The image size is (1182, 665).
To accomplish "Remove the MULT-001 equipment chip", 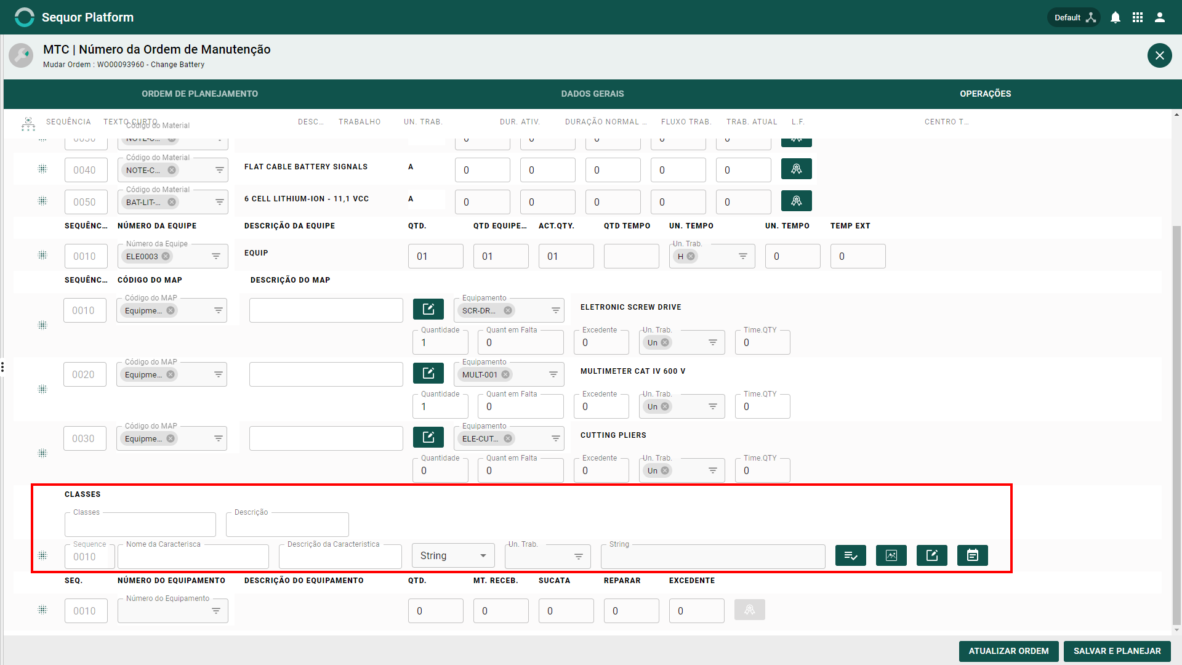I will 505,374.
